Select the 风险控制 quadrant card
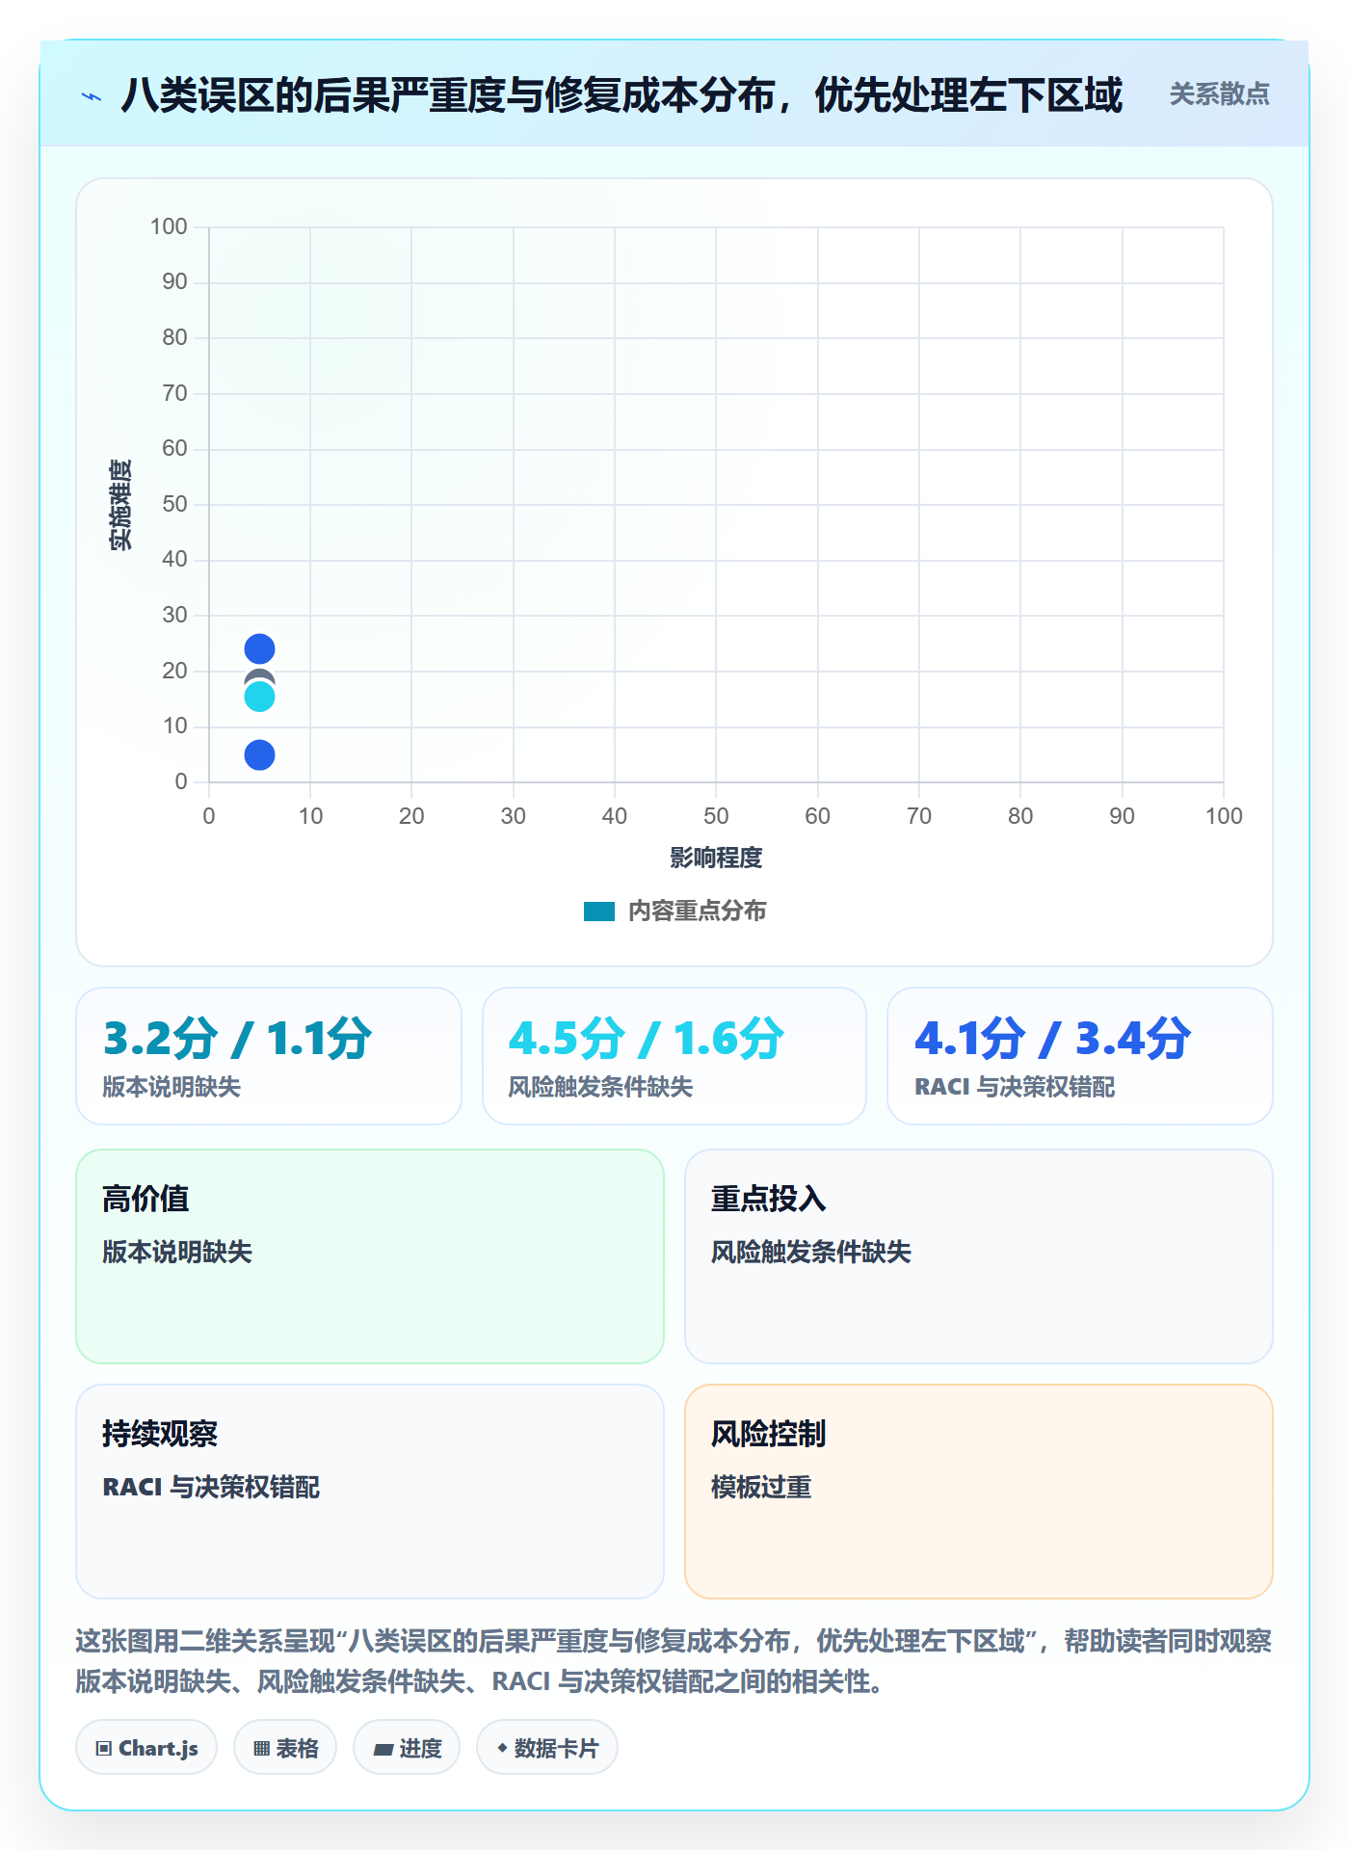The image size is (1349, 1850). point(979,1492)
